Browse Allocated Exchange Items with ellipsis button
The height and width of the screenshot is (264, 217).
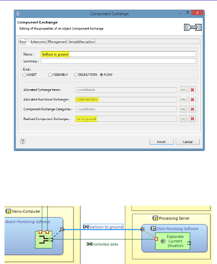pyautogui.click(x=183, y=90)
